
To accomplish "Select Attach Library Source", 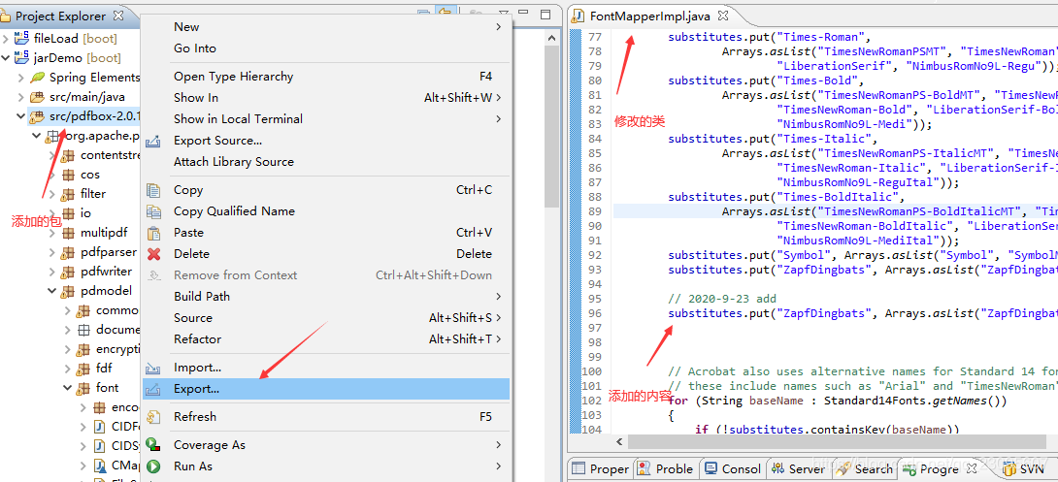I will point(326,162).
